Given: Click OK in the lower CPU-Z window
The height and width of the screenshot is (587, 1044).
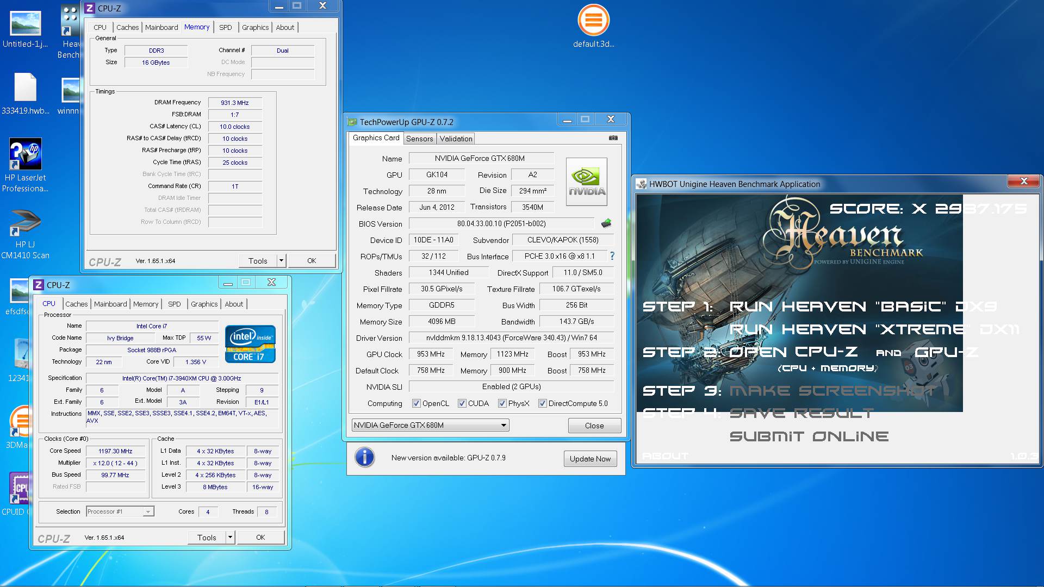Looking at the screenshot, I should [x=260, y=538].
